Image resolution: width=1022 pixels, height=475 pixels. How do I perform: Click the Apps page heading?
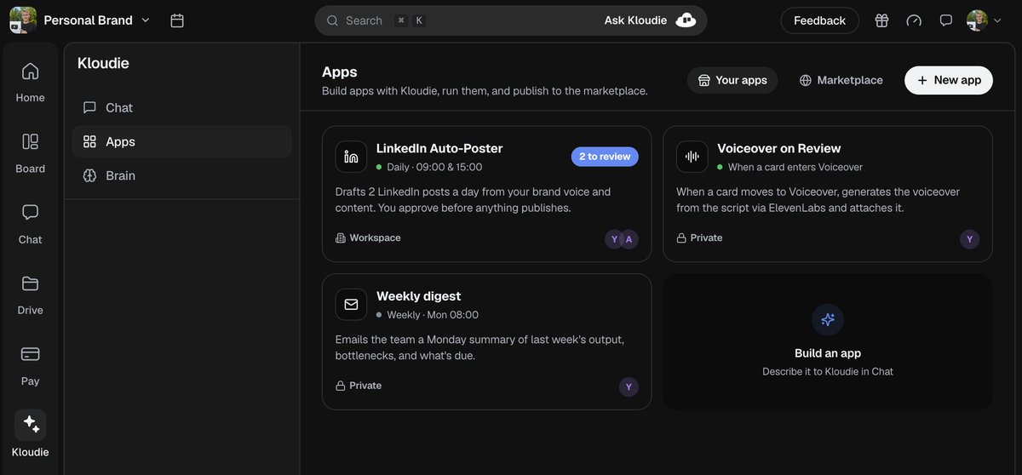[340, 72]
